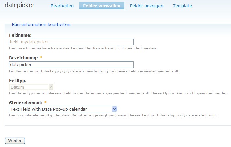Viewport: 231px width, 147px height.
Task: Click the Feldname input showing field_mydatepicker
Action: click(x=71, y=42)
